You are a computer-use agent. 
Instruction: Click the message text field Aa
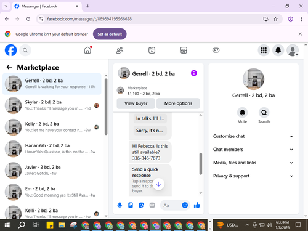pyautogui.click(x=171, y=205)
